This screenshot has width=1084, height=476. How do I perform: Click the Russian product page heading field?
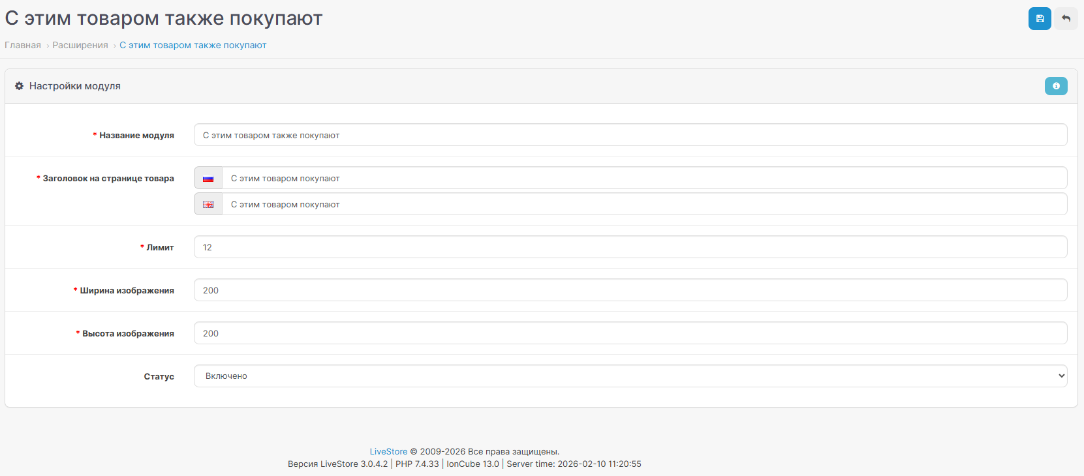(x=643, y=178)
